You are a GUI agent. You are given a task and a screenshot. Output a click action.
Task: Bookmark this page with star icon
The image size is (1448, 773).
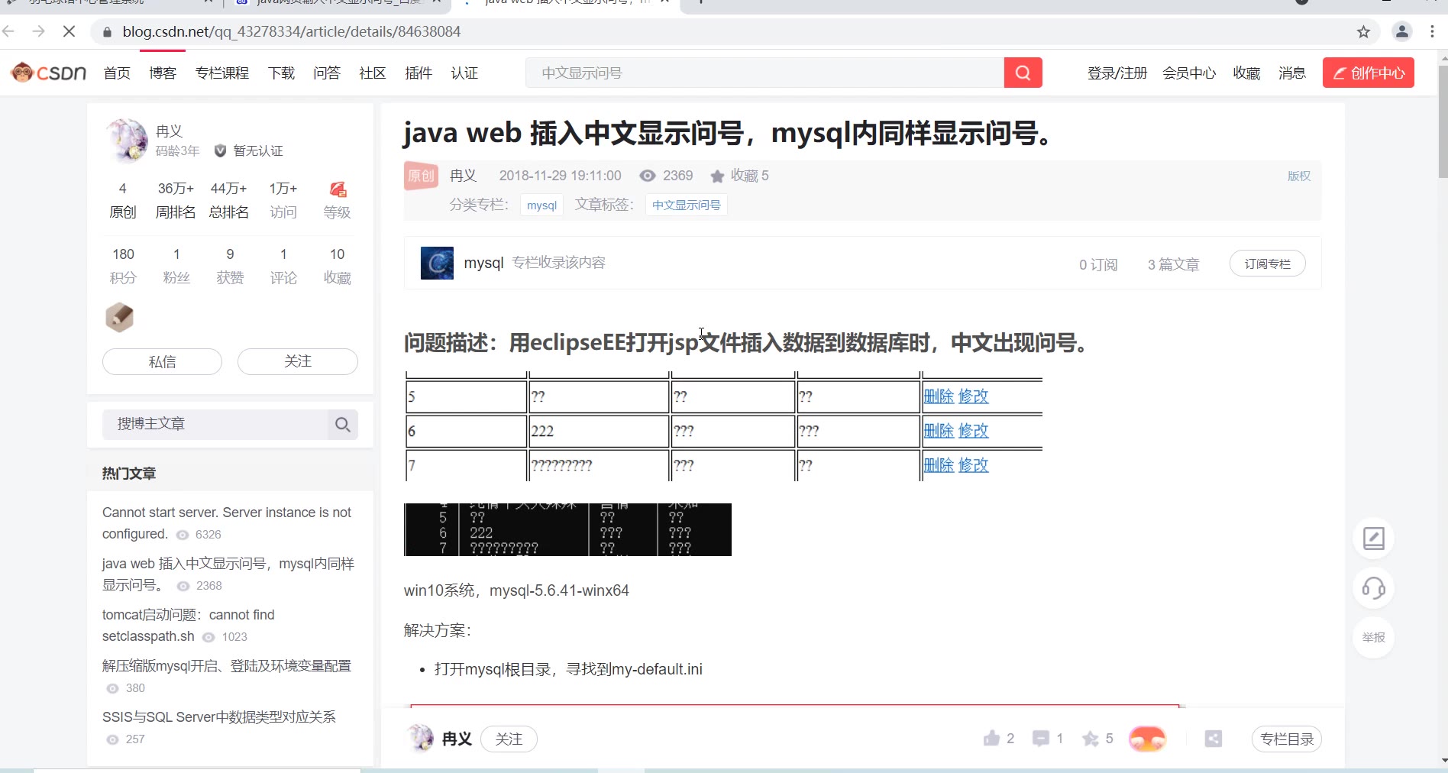[x=1363, y=31]
